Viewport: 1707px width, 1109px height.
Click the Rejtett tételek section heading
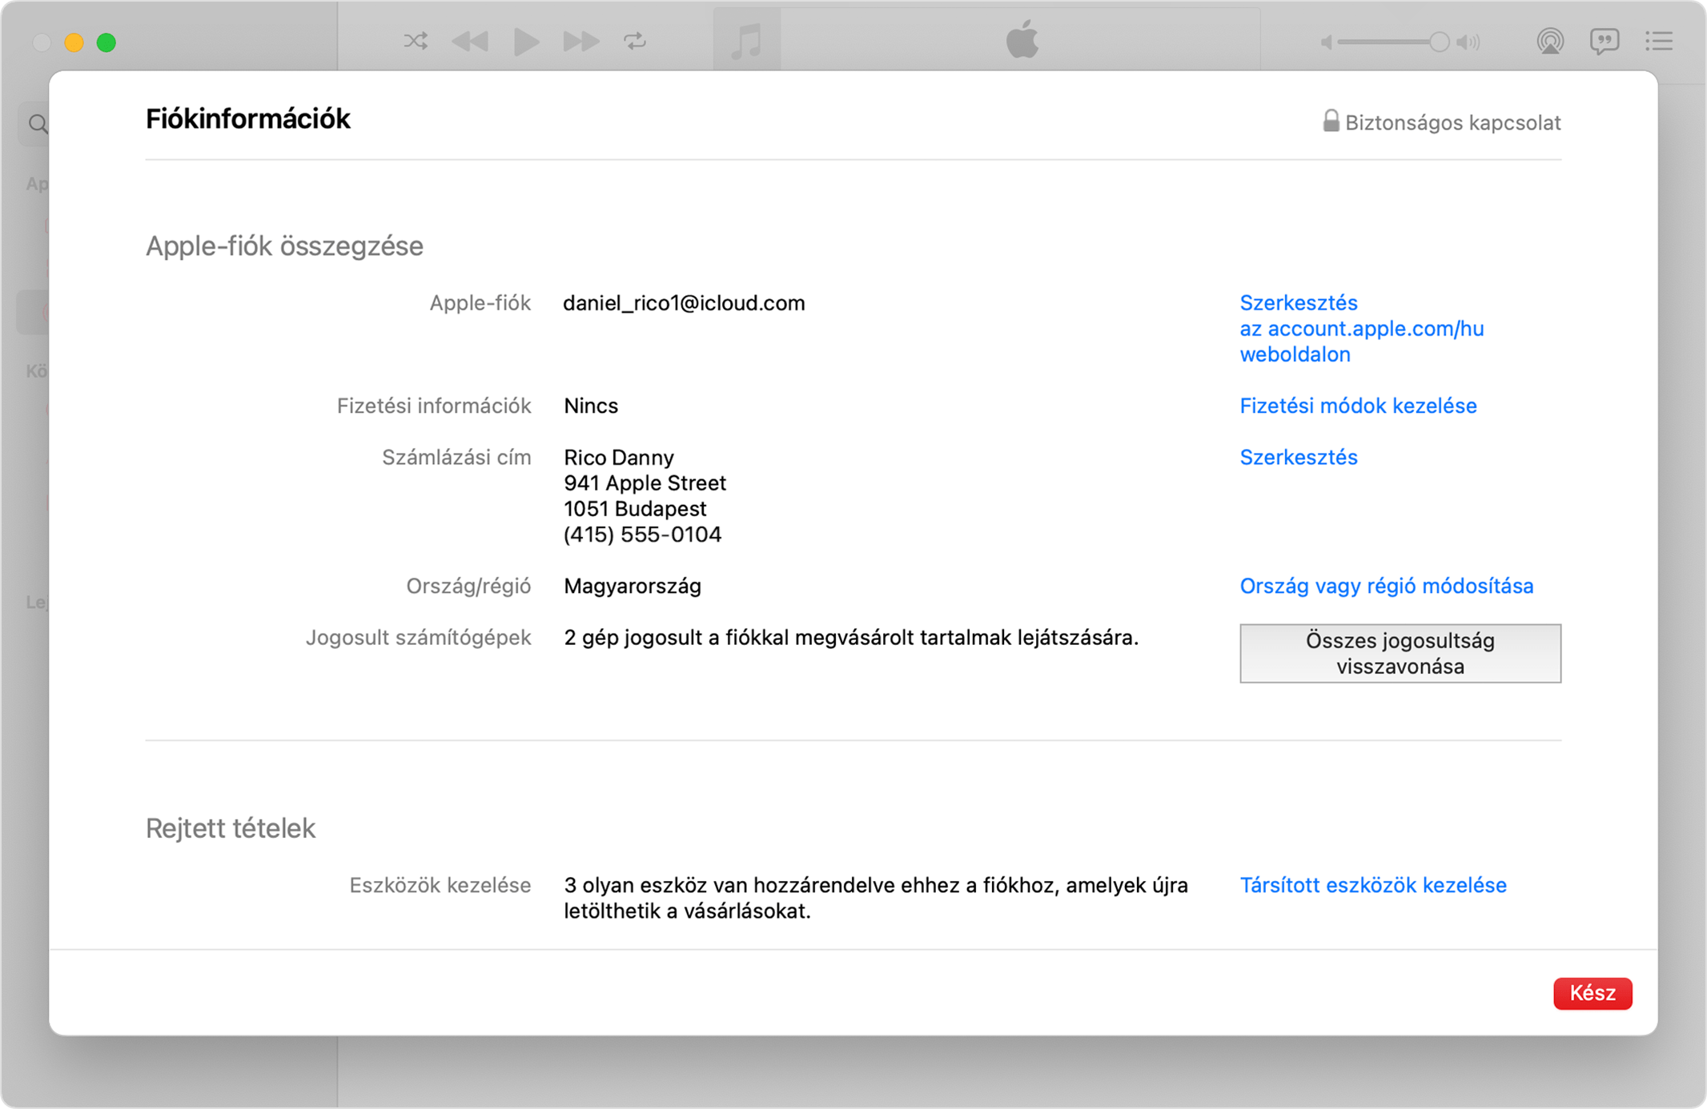point(231,828)
